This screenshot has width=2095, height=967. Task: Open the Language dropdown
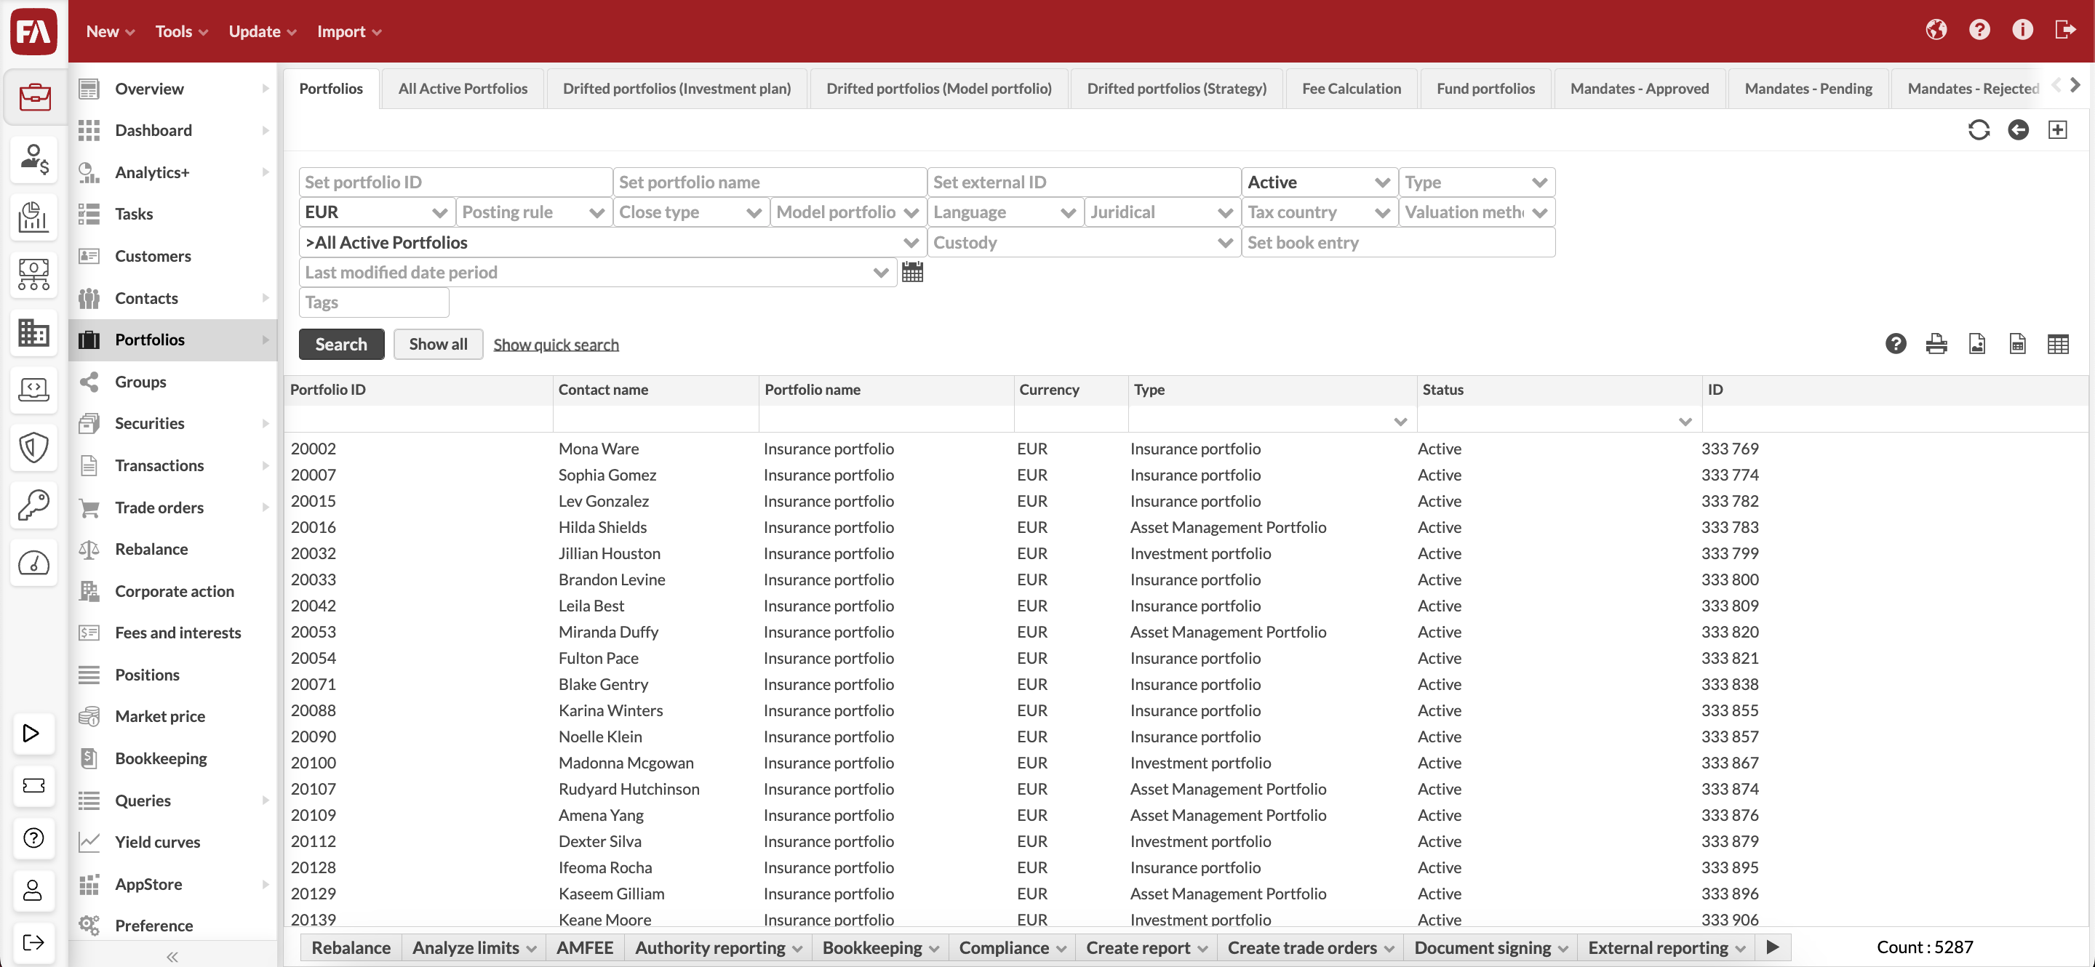[x=1005, y=212]
